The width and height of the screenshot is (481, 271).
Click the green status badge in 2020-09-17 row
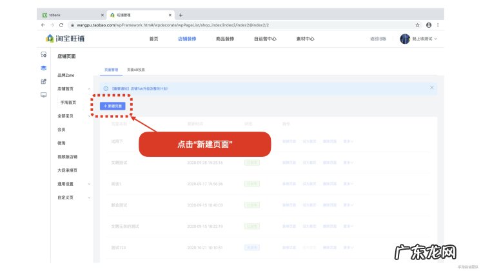click(x=252, y=183)
